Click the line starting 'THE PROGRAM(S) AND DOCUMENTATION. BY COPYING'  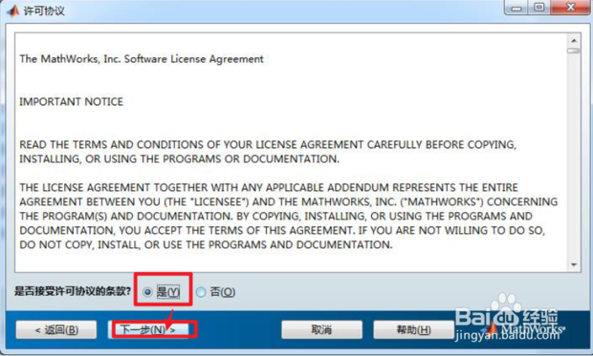click(276, 217)
